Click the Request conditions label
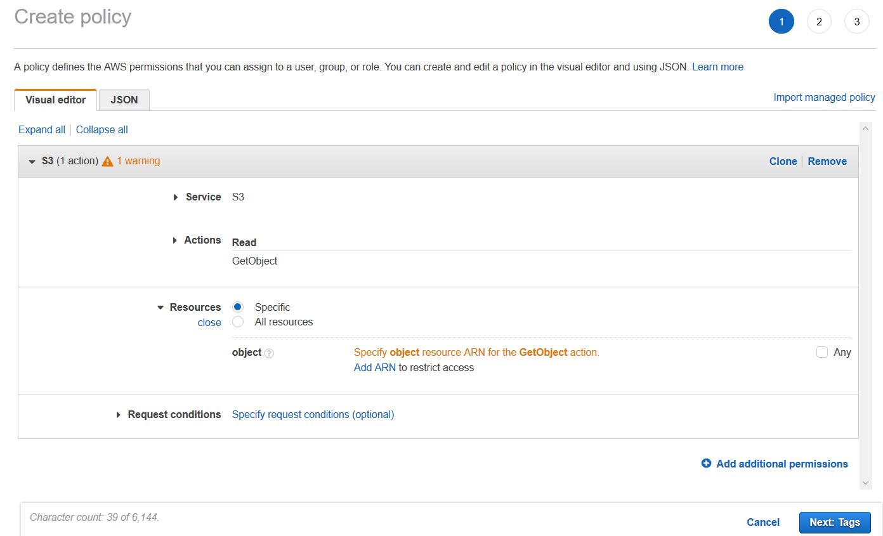 pyautogui.click(x=174, y=414)
